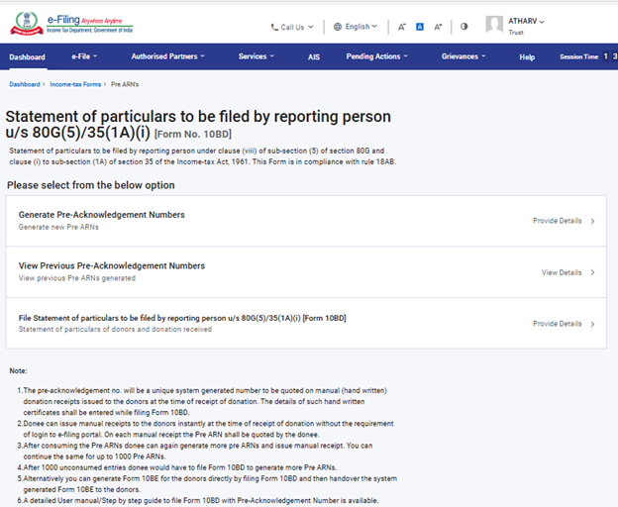Toggle high contrast mode icon
Viewport: 618px width, 507px height.
click(463, 27)
